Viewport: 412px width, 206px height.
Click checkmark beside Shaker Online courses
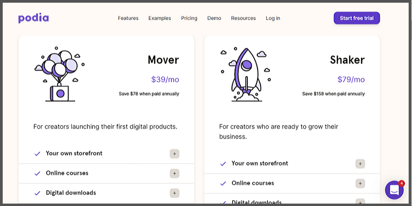pos(223,183)
